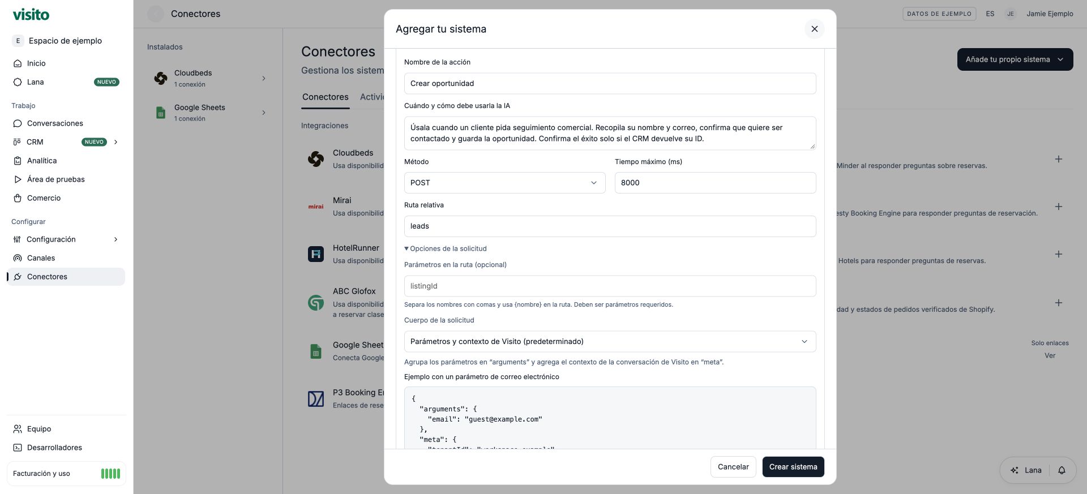Screen dimensions: 1087x494
Task: Click the notification bell icon
Action: (1062, 470)
